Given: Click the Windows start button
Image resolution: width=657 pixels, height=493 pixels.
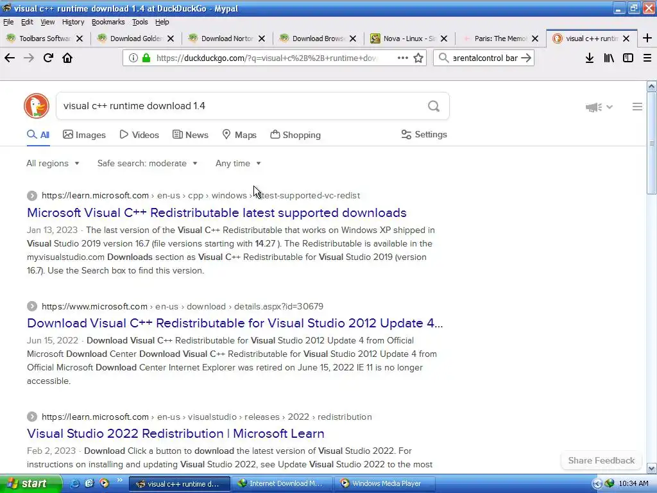Looking at the screenshot, I should [31, 483].
